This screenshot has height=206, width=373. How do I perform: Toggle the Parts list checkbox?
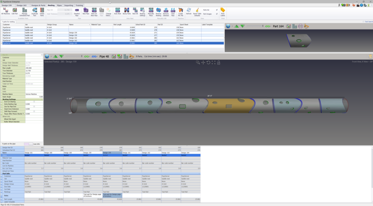[x=217, y=9]
